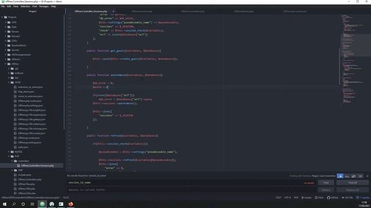This screenshot has height=208, width=371.
Task: Open the View menu
Action: 16,6
